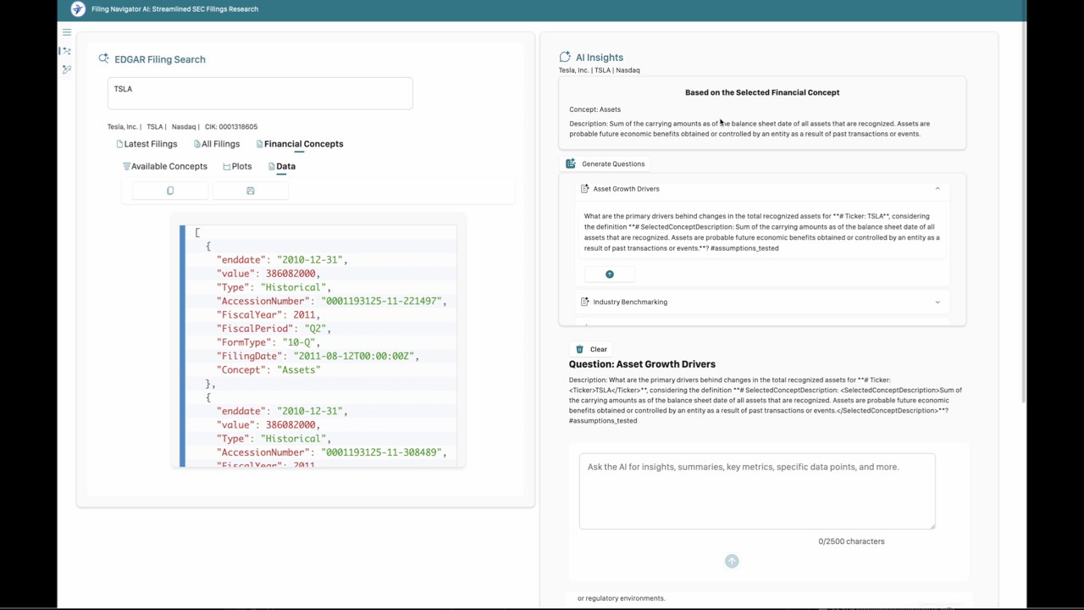Click the Filing Navigator AI logo
This screenshot has width=1084, height=610.
78,8
